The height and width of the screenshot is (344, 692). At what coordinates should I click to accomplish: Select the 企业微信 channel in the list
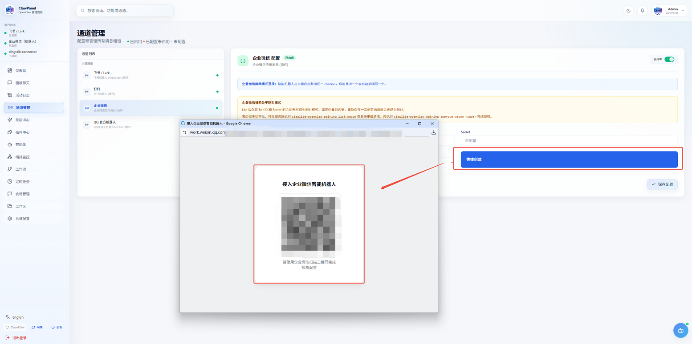pos(151,108)
